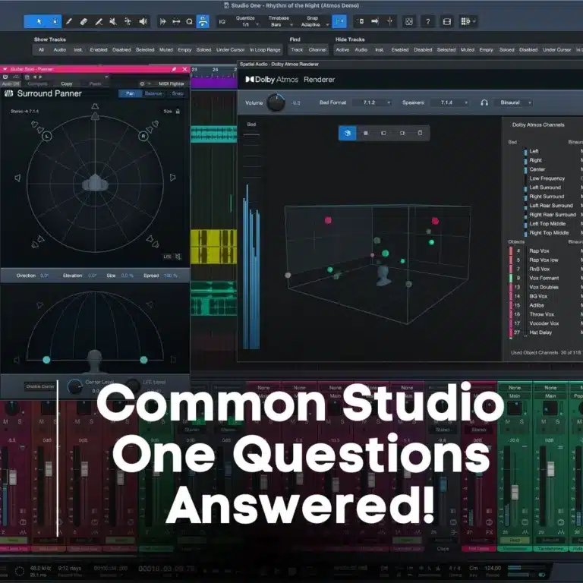The height and width of the screenshot is (583, 583).
Task: Switch to the 3D cube view in the Renderer
Action: pyautogui.click(x=348, y=133)
